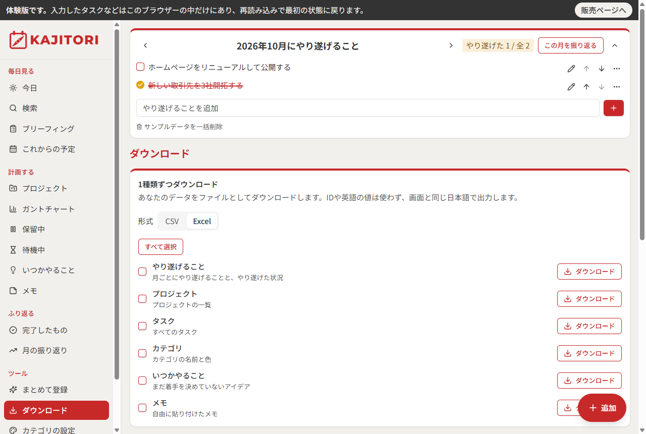Click the すべて選択 button
This screenshot has width=646, height=434.
pyautogui.click(x=160, y=247)
